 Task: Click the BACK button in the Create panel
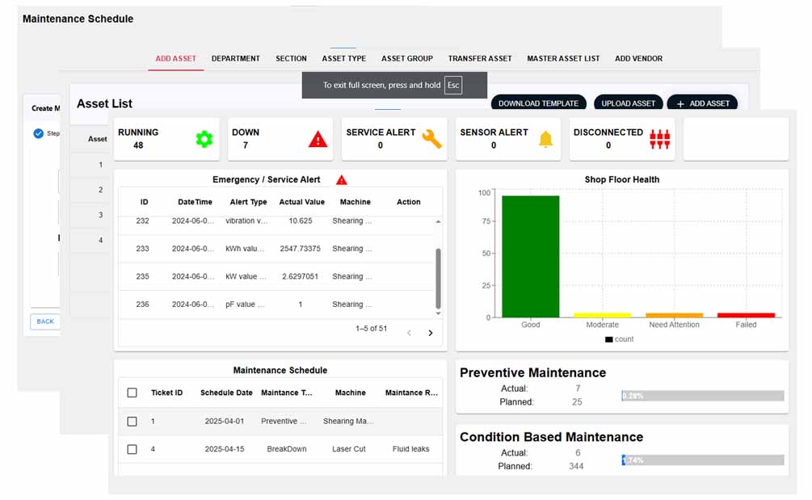click(44, 321)
